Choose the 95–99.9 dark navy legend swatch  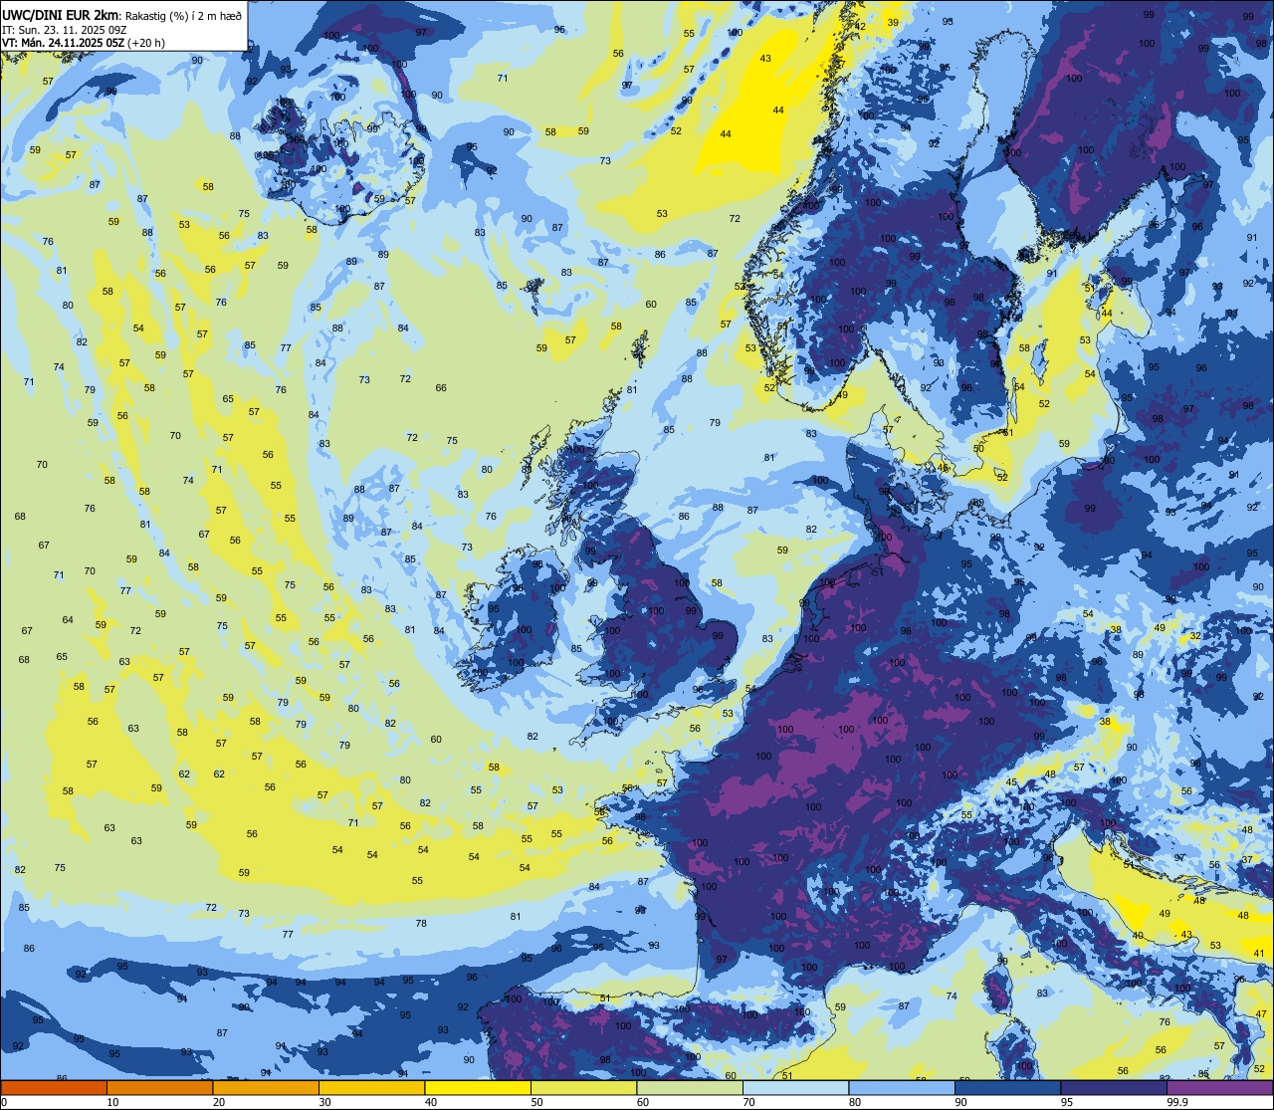pyautogui.click(x=1114, y=1087)
